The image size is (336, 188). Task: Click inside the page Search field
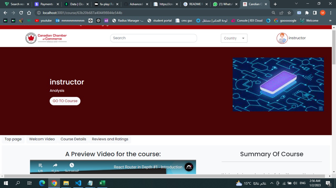153,38
